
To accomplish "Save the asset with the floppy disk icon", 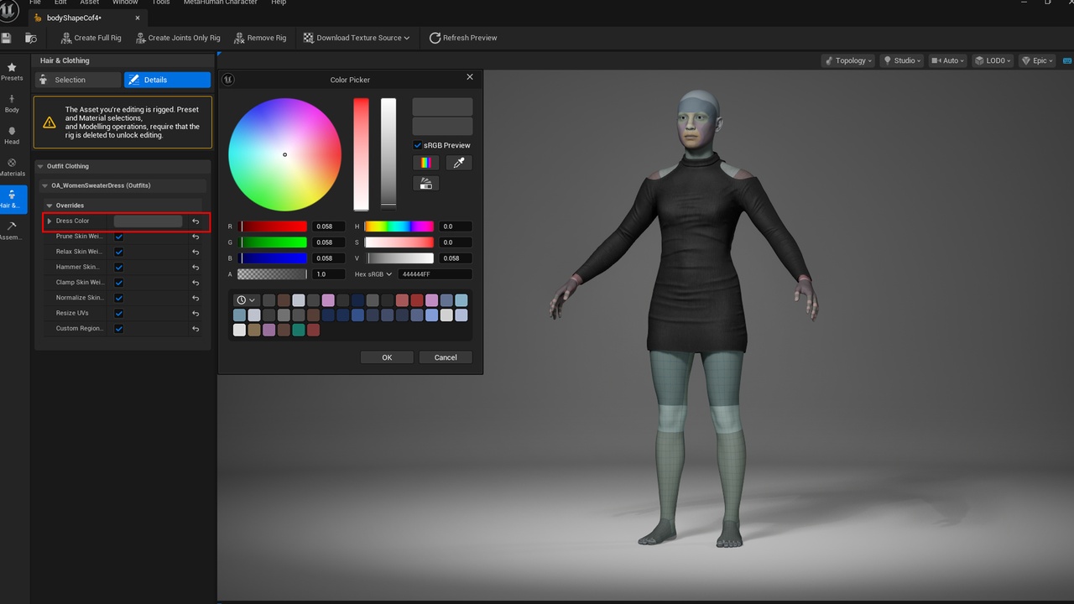I will (x=6, y=38).
